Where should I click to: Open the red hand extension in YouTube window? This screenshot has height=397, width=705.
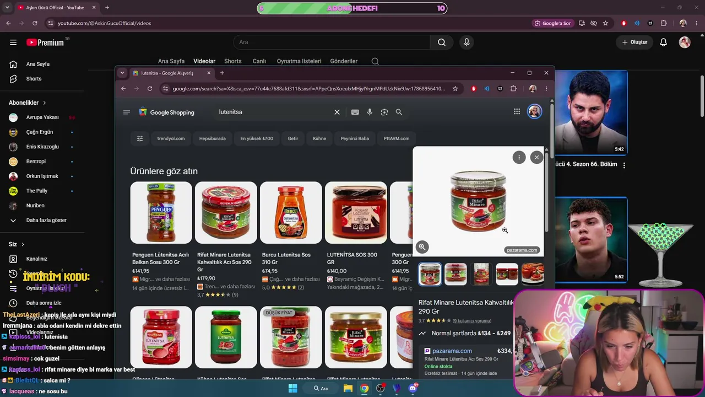tap(624, 23)
